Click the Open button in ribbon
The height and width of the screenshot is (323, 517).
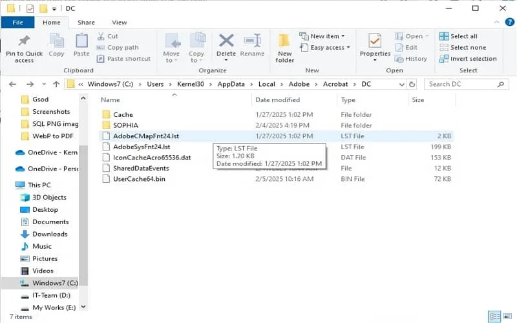click(412, 36)
